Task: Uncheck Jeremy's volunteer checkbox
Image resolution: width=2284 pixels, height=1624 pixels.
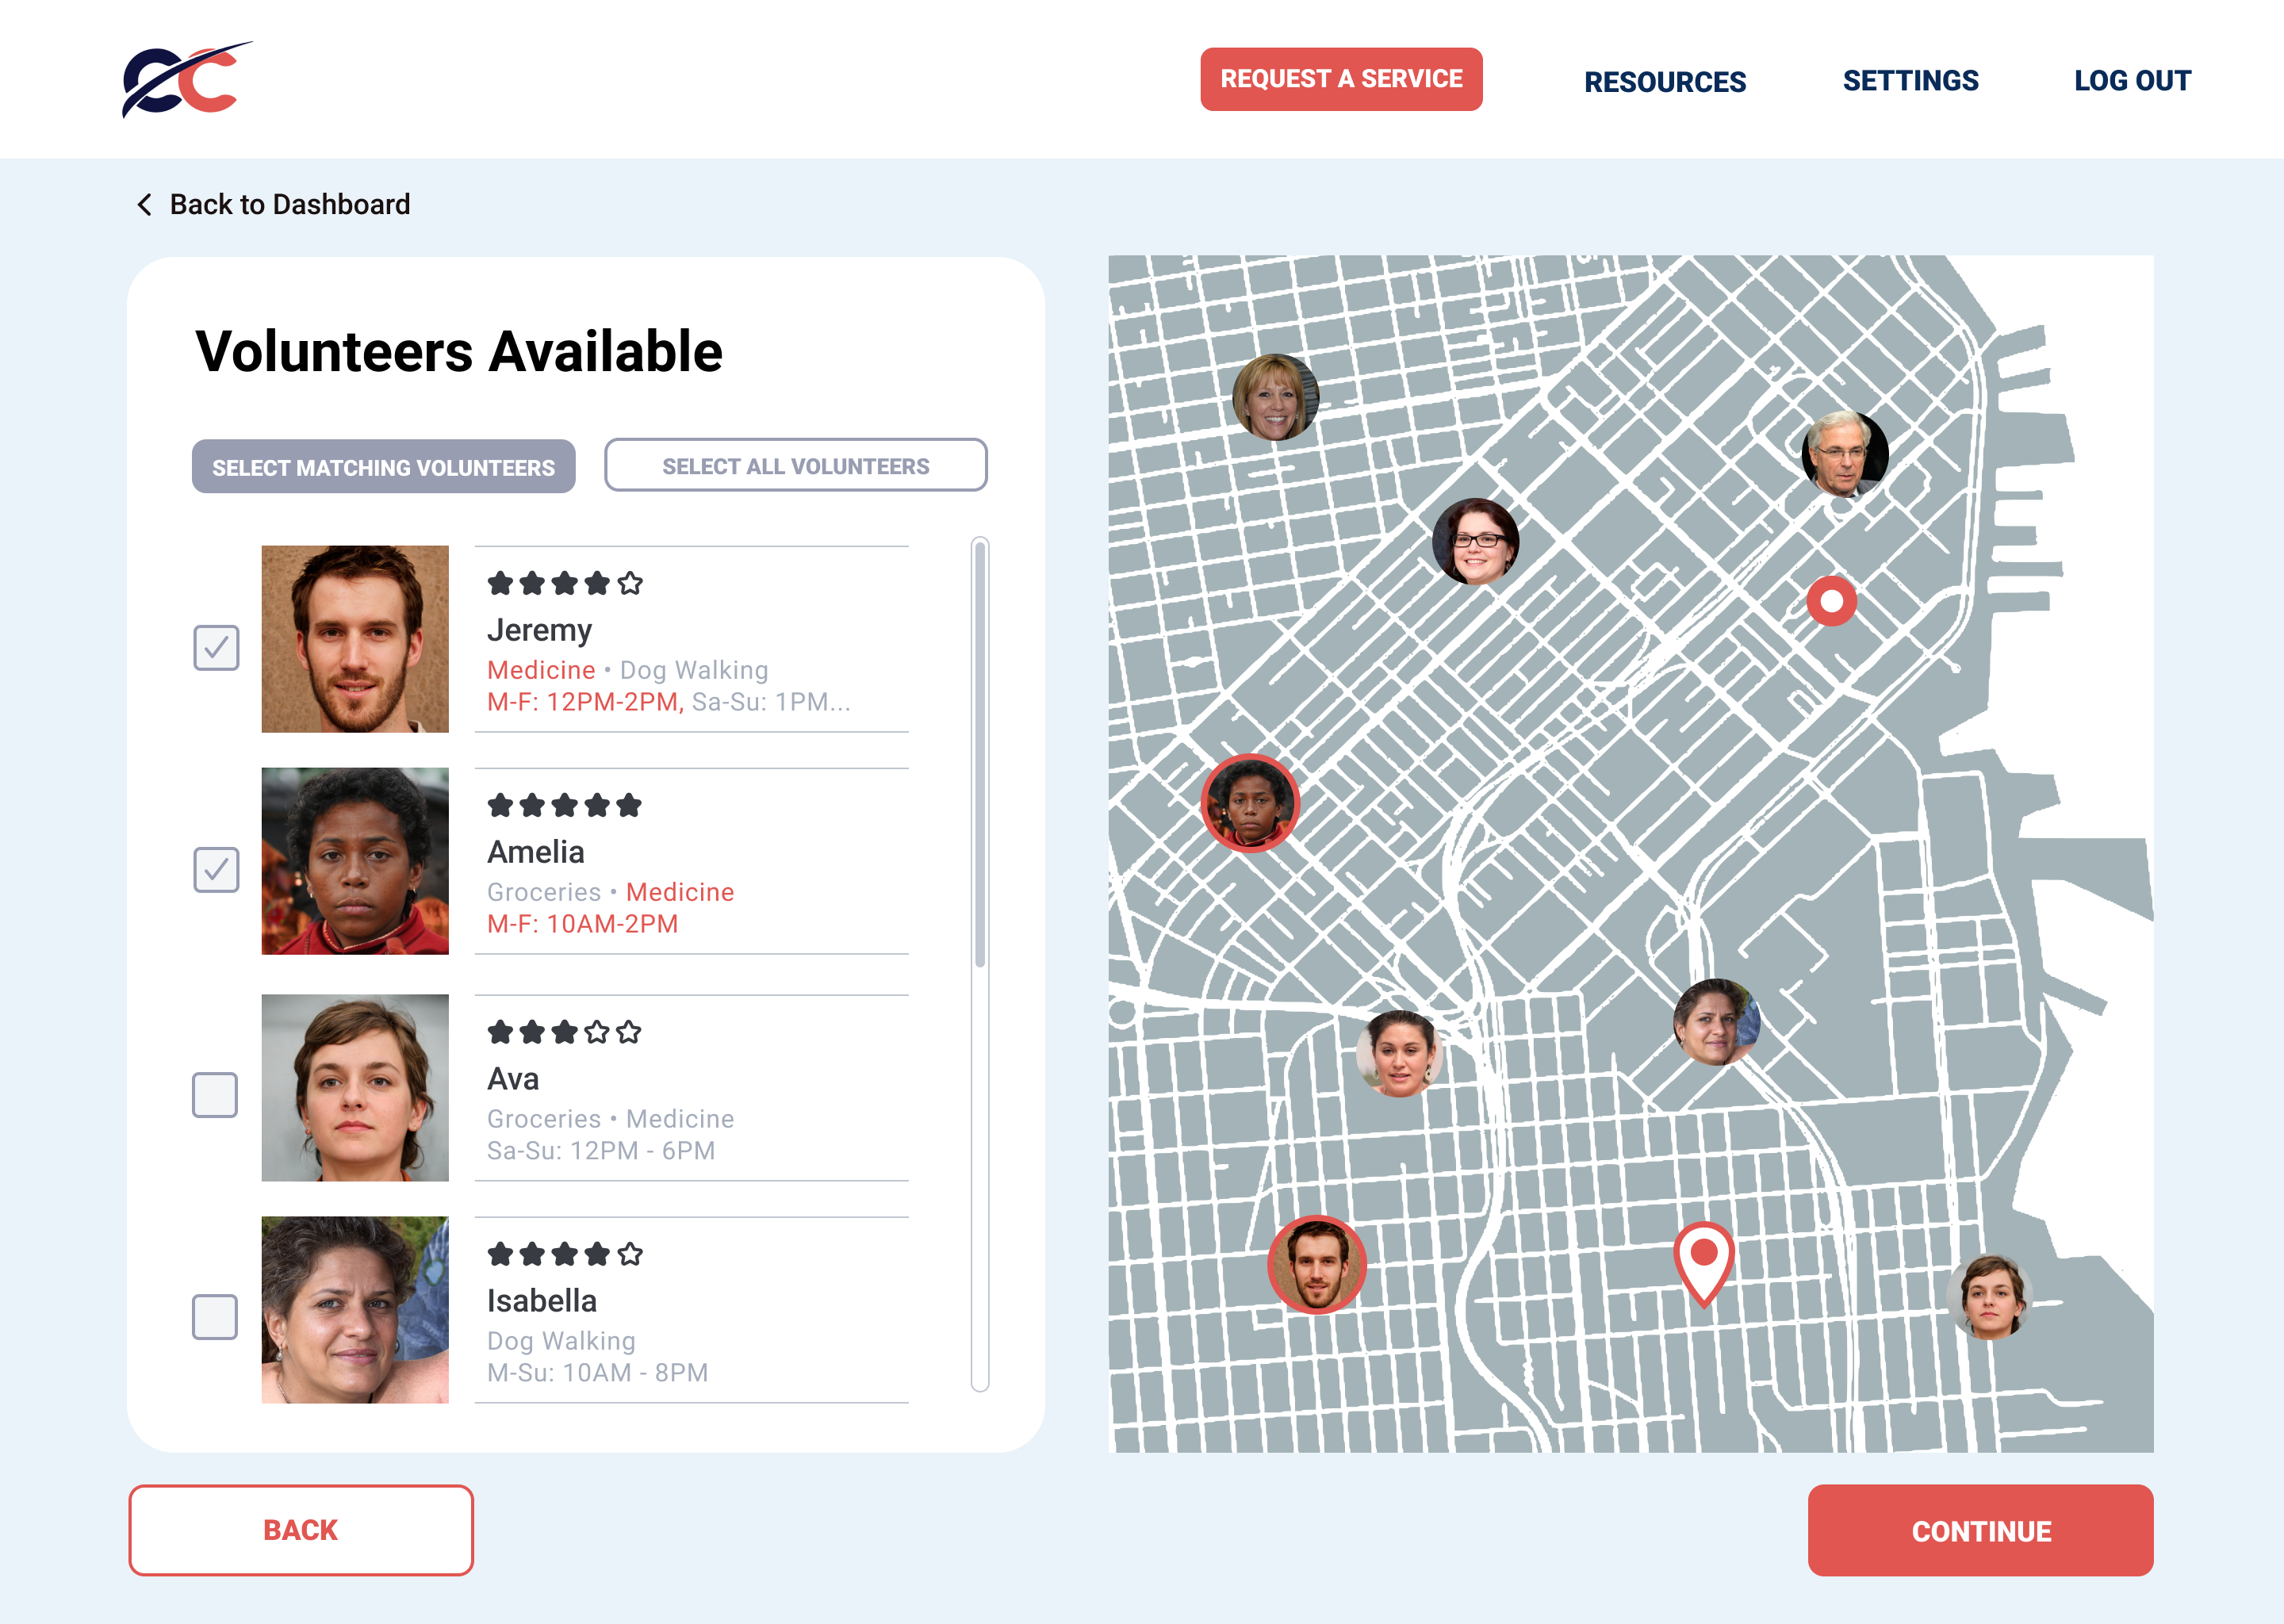Action: point(216,648)
